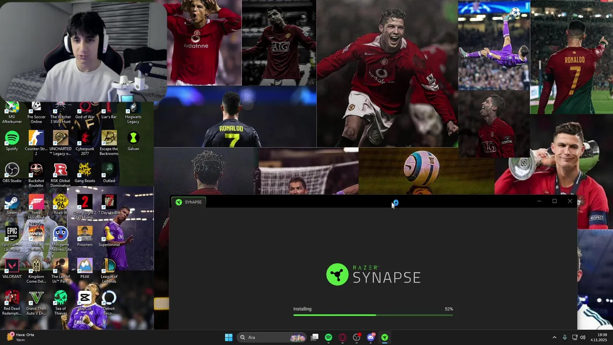Open the MSI Afterburner desktop shortcut
613x345 pixels.
(x=12, y=113)
